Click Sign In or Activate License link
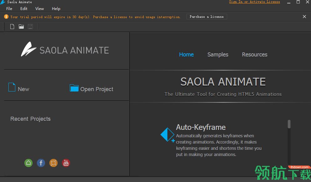The image size is (311, 182). coord(254,2)
